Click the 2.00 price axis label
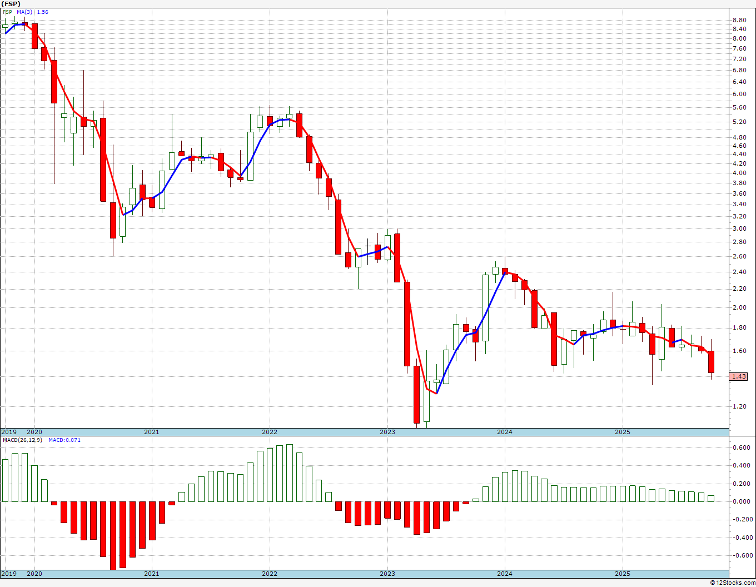756x587 pixels. [739, 307]
